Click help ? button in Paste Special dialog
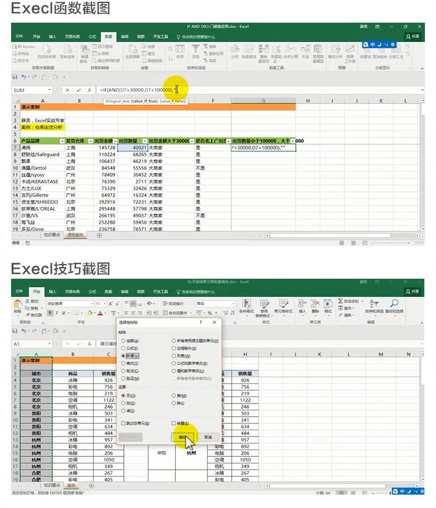 201,322
